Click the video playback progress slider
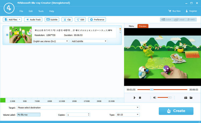 (162, 89)
